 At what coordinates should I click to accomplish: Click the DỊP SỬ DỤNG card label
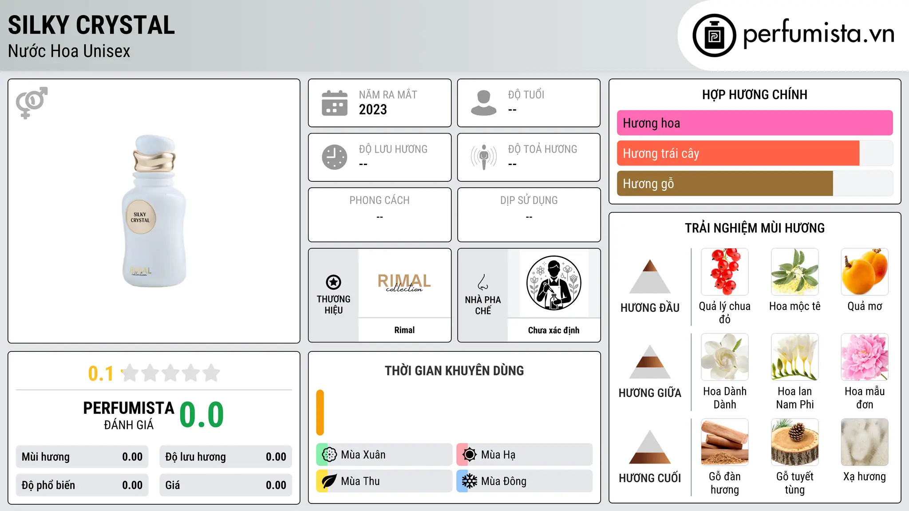pyautogui.click(x=529, y=200)
